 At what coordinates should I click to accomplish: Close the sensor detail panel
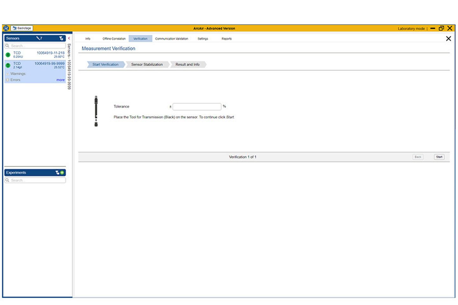448,39
